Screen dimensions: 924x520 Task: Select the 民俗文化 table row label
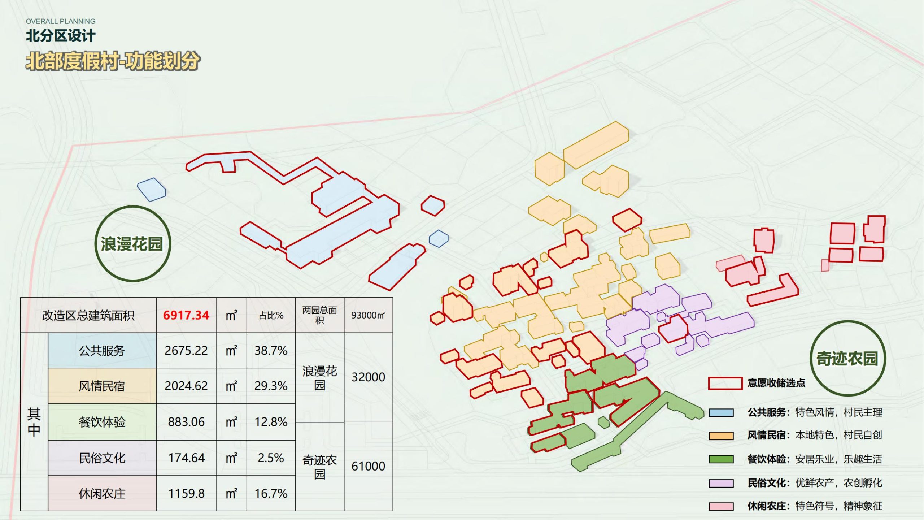[x=102, y=458]
